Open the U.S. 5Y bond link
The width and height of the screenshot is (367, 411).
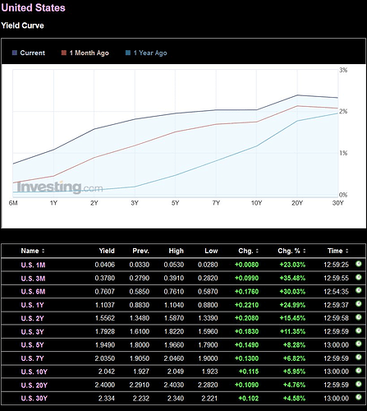[x=32, y=345]
